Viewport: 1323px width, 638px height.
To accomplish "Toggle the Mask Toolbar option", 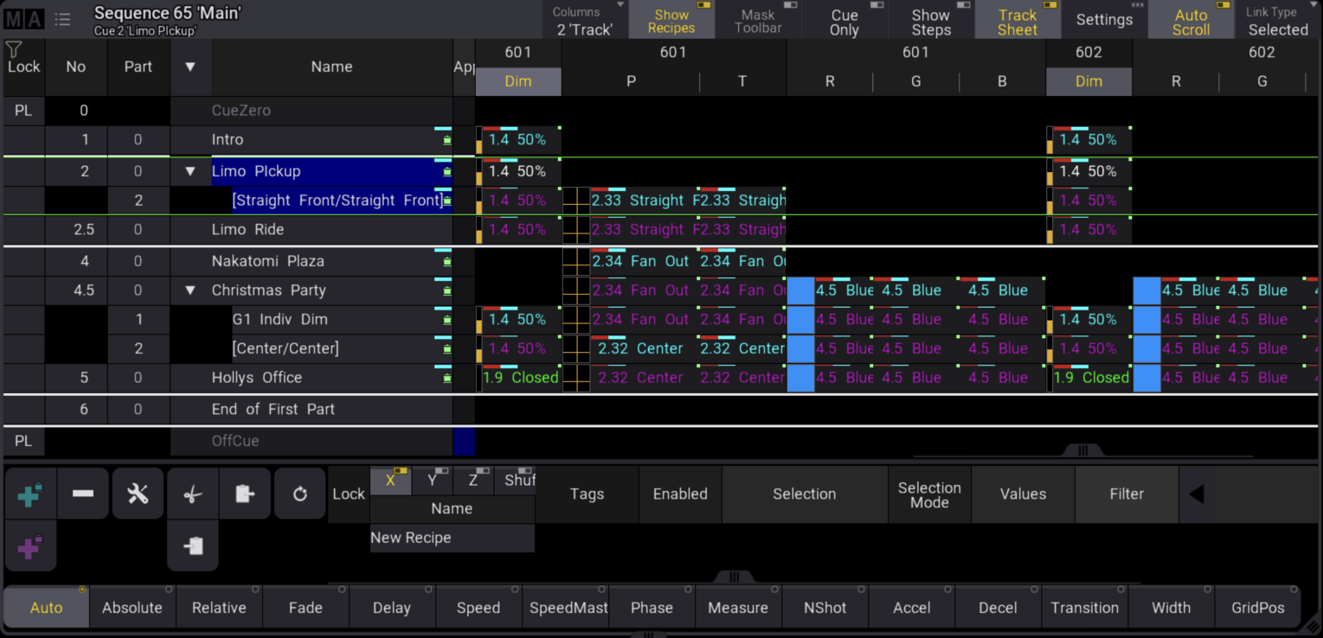I will point(758,19).
